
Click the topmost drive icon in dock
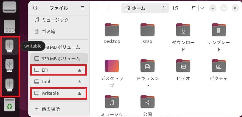click(9, 7)
